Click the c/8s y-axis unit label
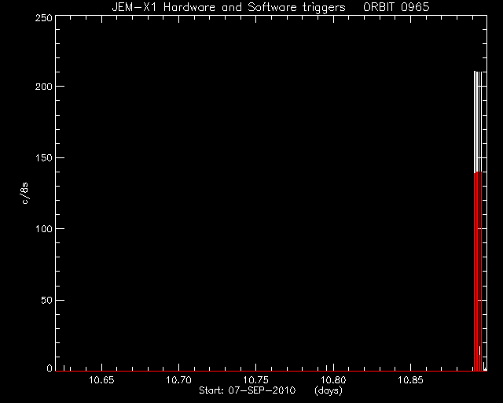This screenshot has height=403, width=503. 25,193
